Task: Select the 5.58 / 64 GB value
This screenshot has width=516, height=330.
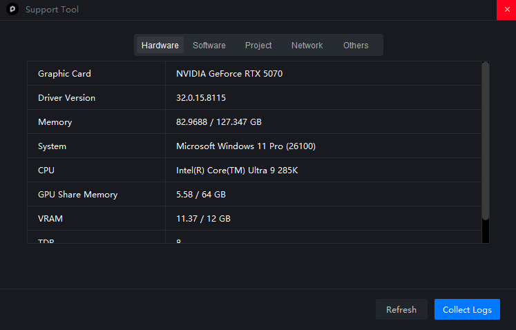Action: point(201,195)
